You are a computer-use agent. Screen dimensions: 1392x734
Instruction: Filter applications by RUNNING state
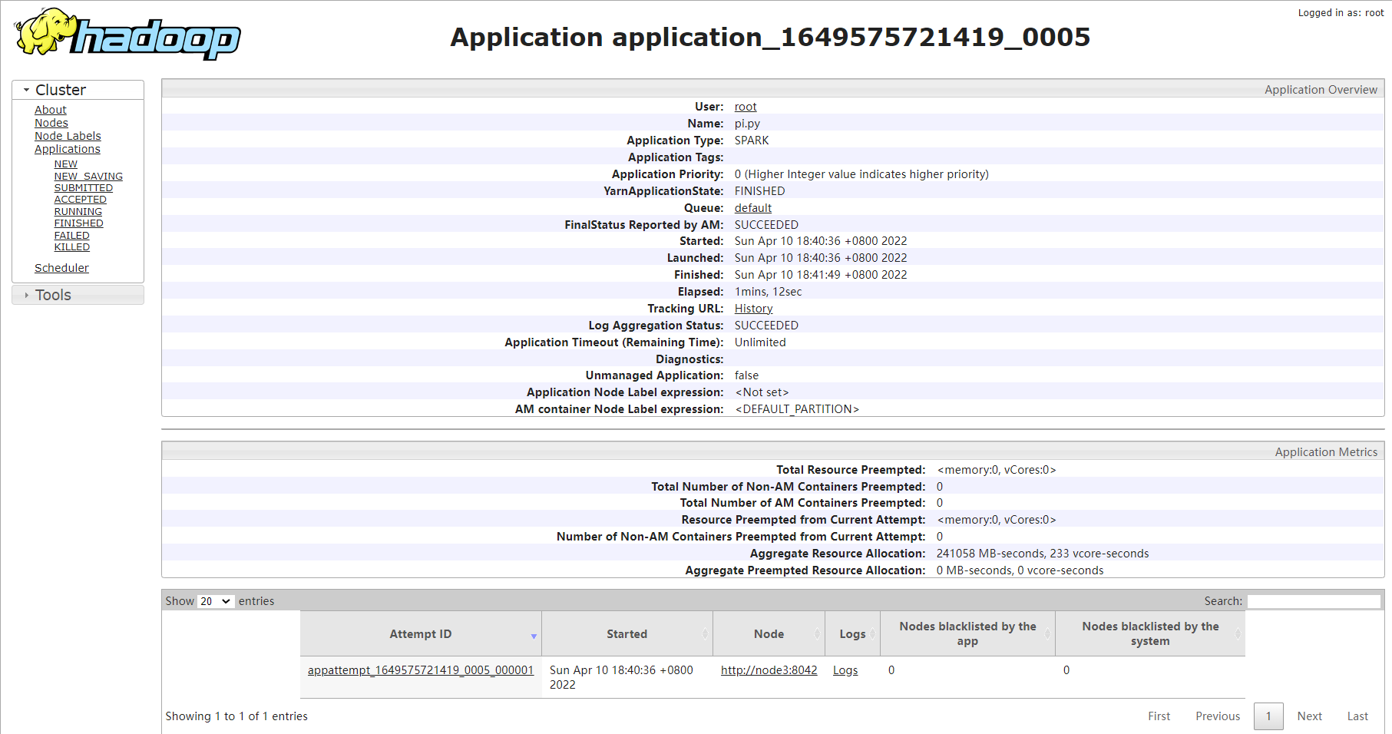pyautogui.click(x=78, y=212)
